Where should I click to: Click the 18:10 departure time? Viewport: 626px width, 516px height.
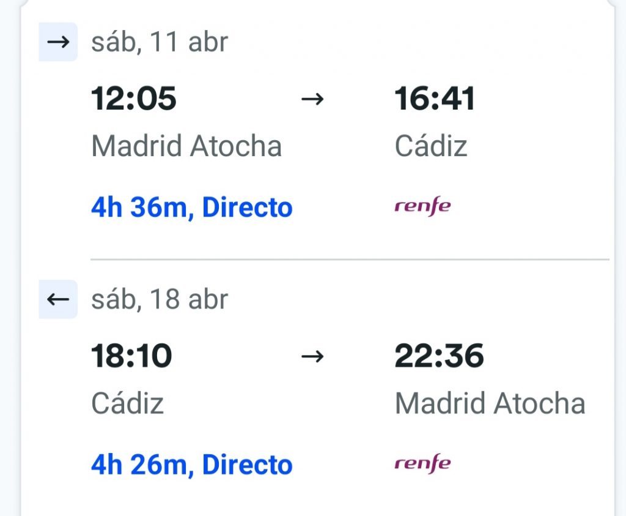click(x=131, y=356)
